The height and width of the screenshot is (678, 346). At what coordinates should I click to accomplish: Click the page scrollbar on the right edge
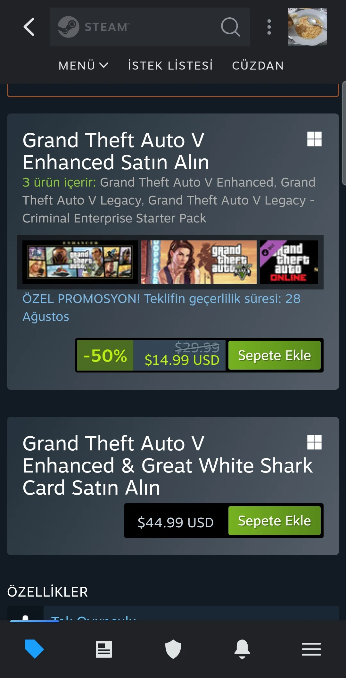point(344,133)
